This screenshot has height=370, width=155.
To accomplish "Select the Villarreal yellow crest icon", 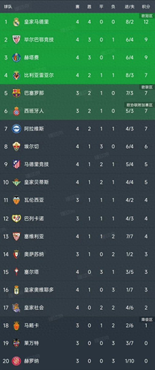I will (x=16, y=75).
